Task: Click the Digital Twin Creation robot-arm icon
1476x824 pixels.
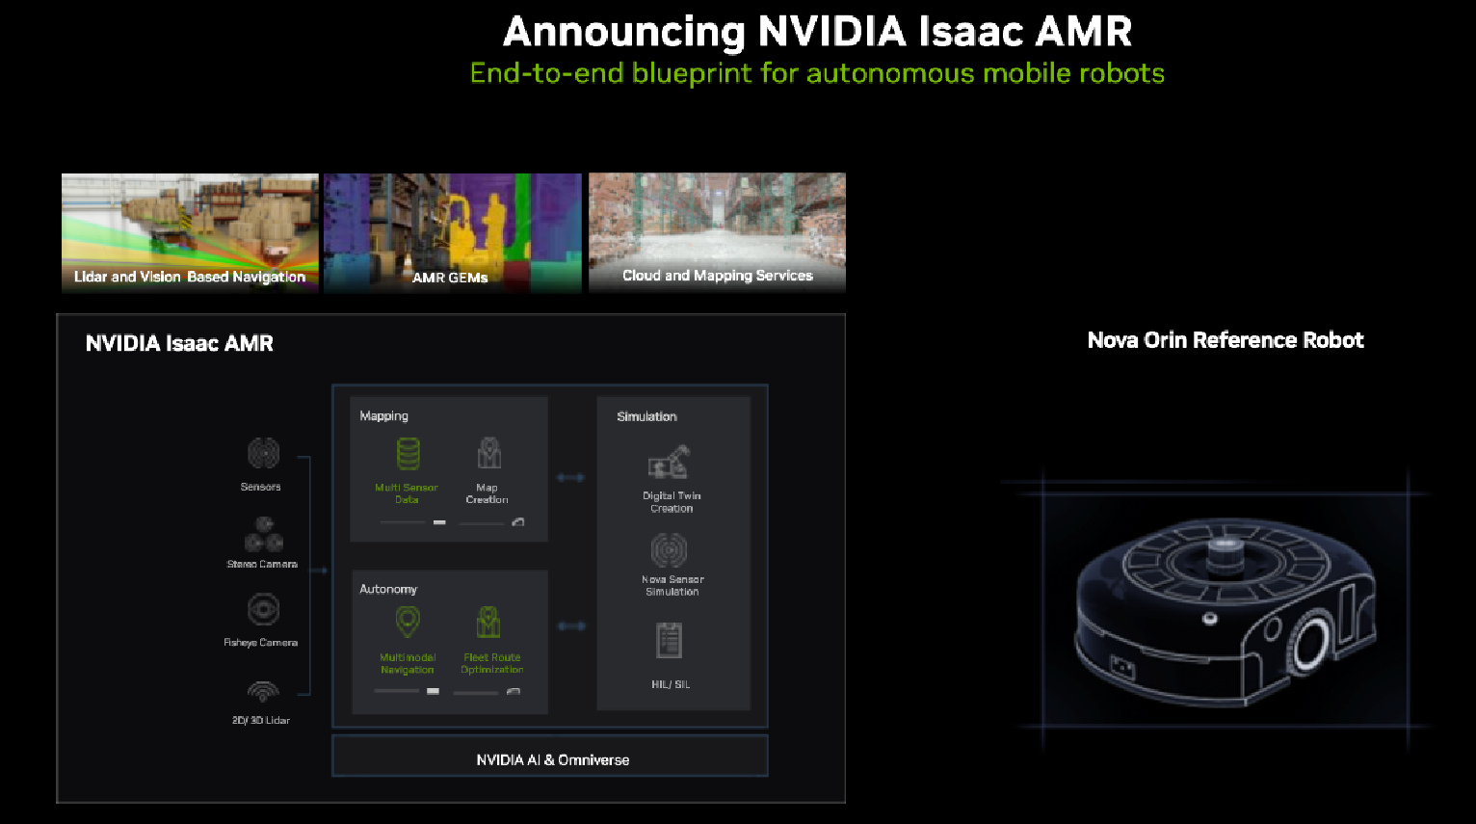Action: click(670, 462)
